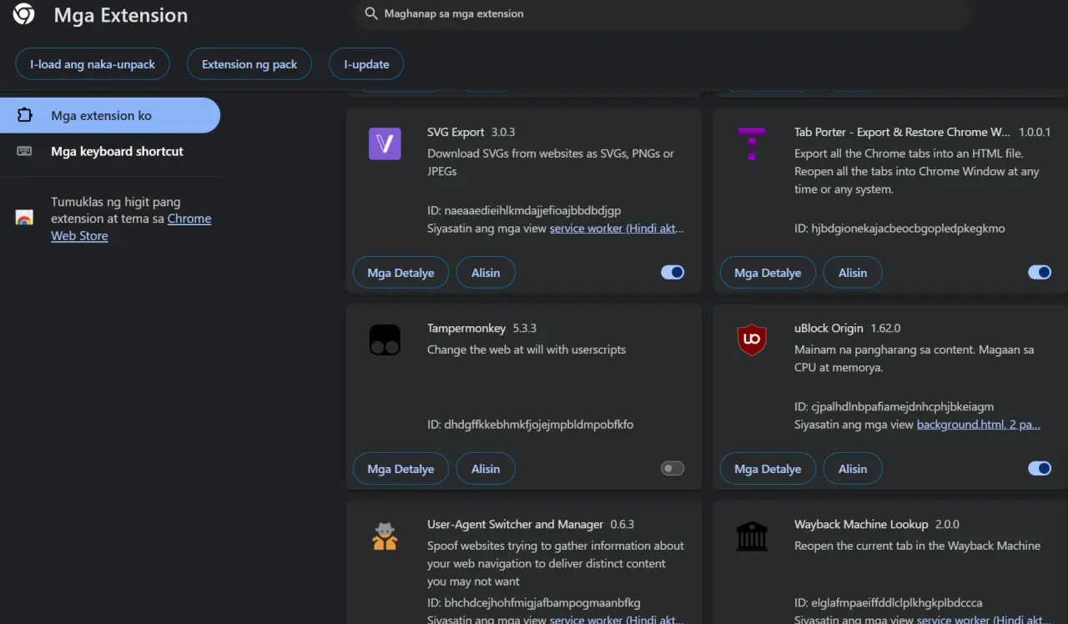The image size is (1068, 624).
Task: Click the keyboard icon in the sidebar
Action: click(x=24, y=151)
